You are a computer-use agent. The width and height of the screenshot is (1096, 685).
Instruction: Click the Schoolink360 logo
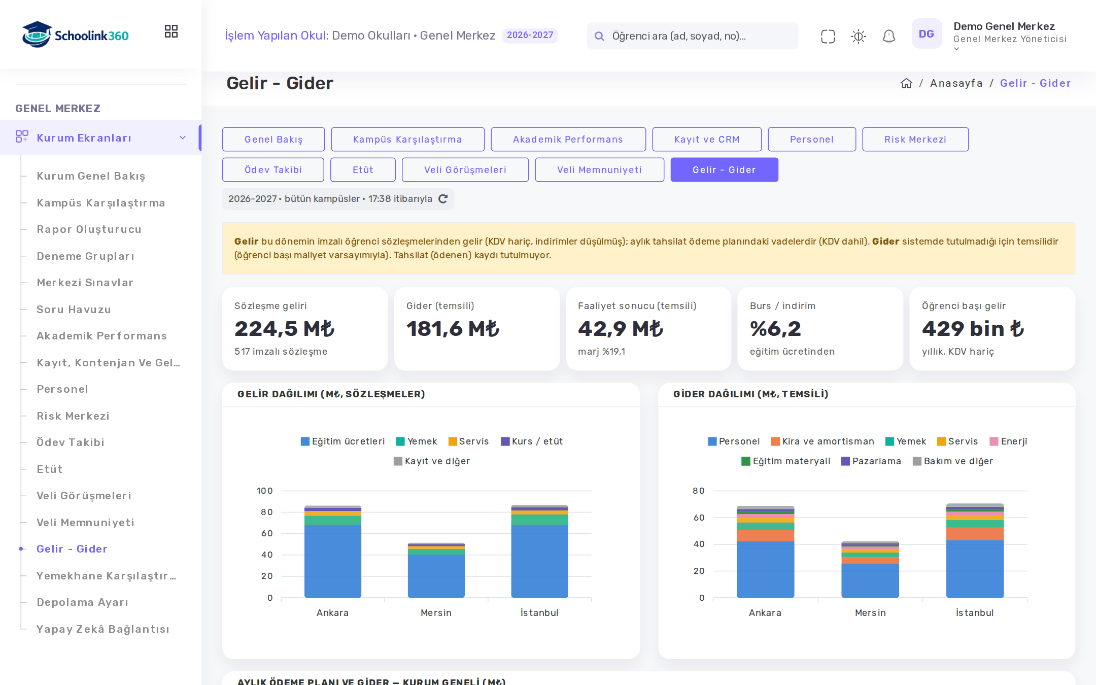tap(75, 35)
